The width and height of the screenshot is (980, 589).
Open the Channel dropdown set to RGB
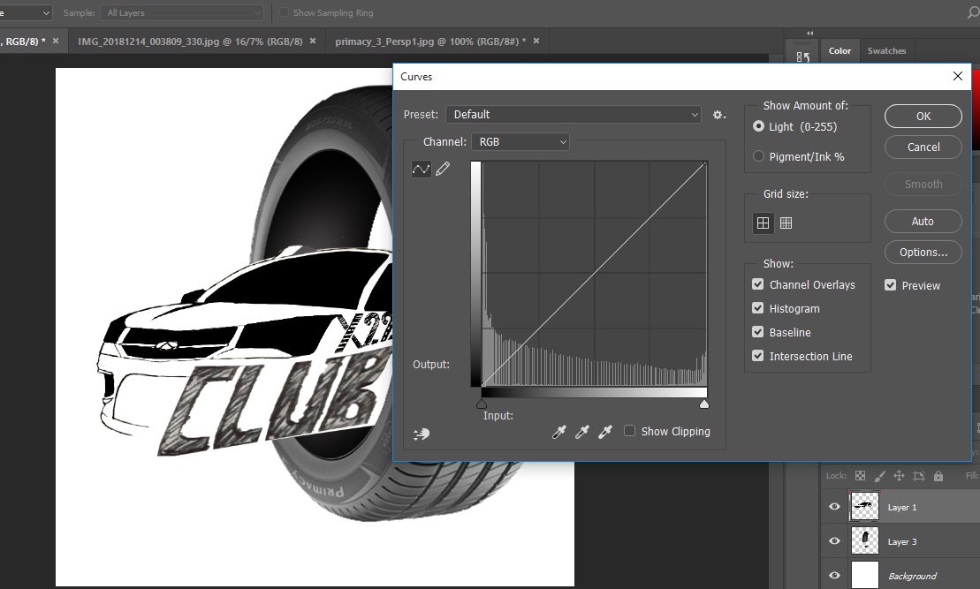tap(520, 142)
